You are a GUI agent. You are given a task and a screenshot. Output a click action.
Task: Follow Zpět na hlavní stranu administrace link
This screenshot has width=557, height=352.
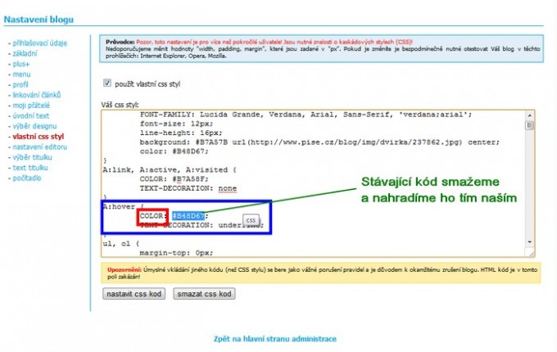(275, 339)
